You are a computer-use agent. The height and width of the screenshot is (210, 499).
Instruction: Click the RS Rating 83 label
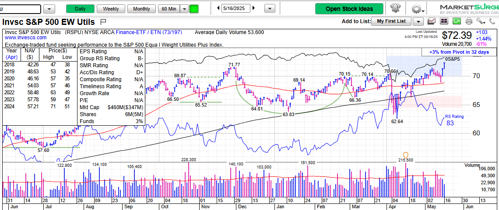(454, 120)
